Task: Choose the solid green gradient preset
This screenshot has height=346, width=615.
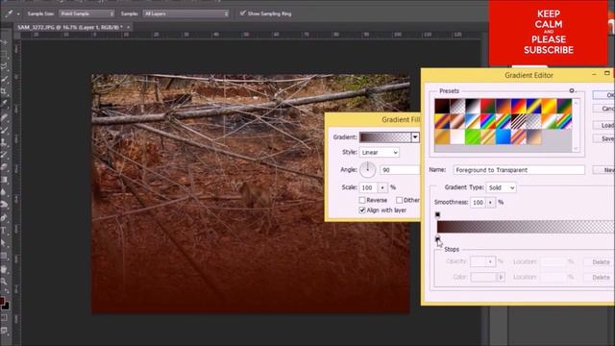Action: (x=473, y=136)
